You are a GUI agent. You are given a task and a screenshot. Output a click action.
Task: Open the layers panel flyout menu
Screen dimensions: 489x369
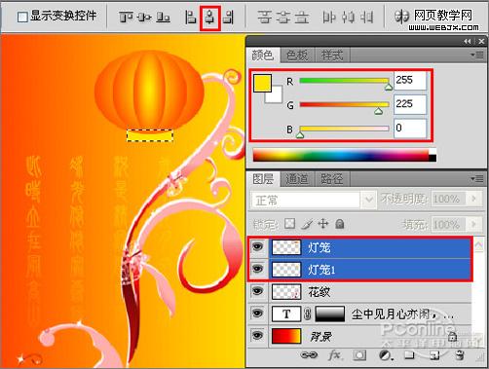click(x=477, y=178)
